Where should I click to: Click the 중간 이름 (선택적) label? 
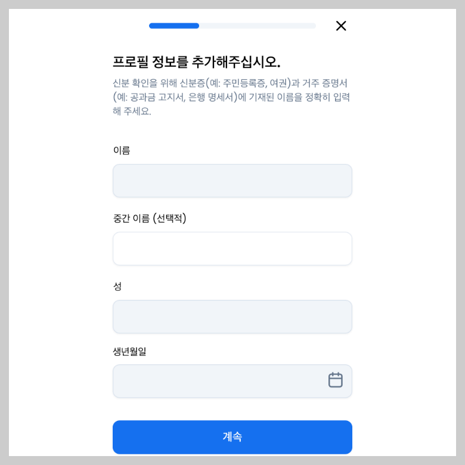point(150,218)
